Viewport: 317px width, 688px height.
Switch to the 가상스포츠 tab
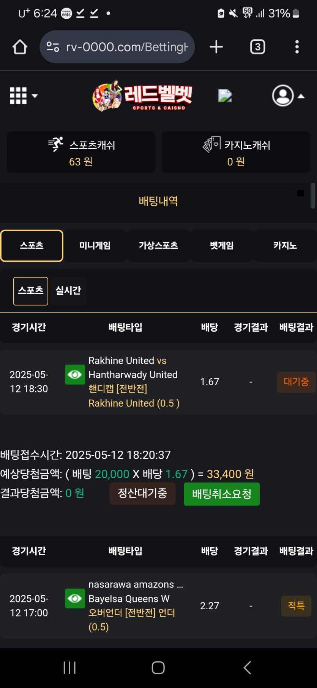coord(158,246)
